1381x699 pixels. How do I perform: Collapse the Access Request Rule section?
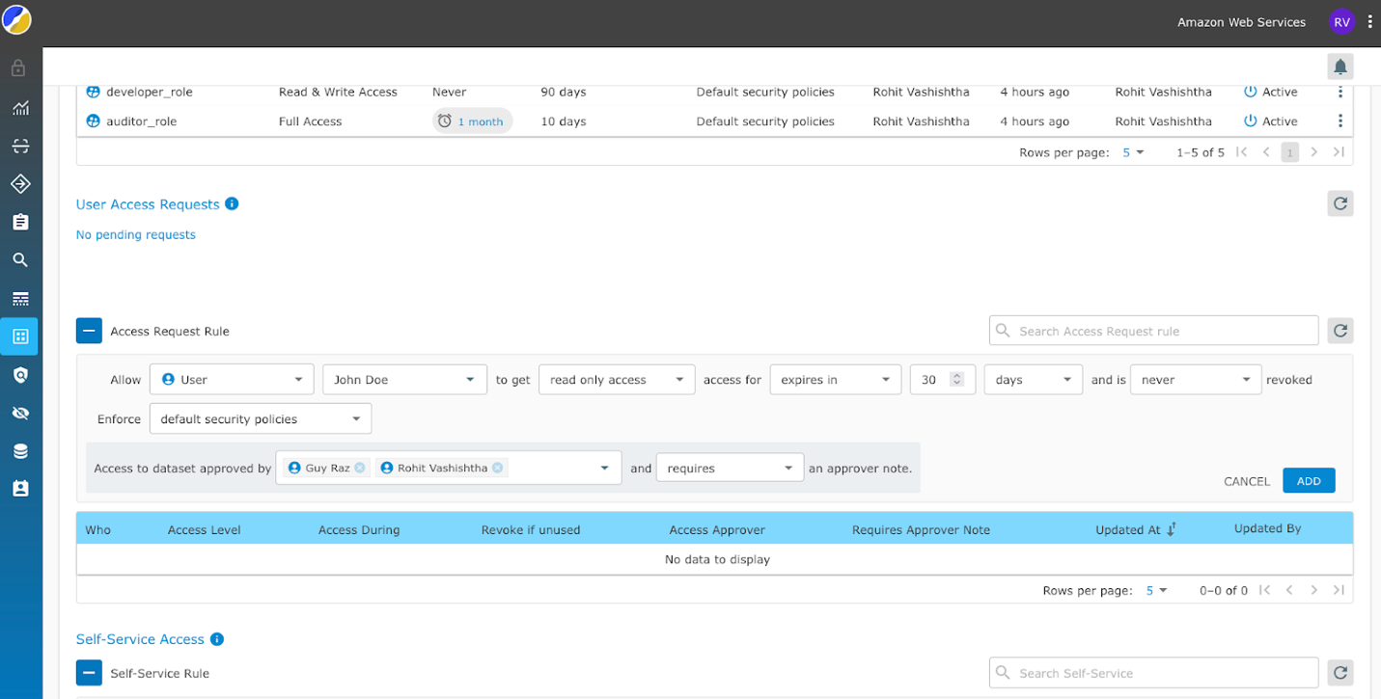tap(89, 331)
